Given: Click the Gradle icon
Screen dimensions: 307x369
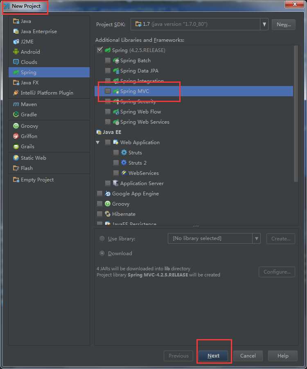Looking at the screenshot, I should pyautogui.click(x=16, y=114).
